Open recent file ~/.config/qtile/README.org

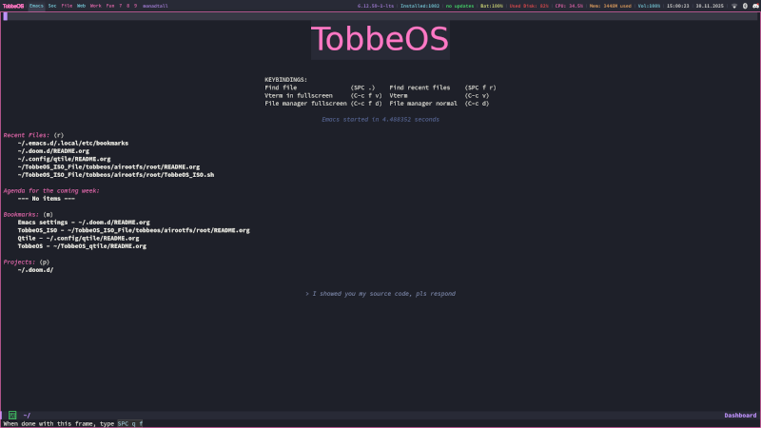click(x=64, y=159)
